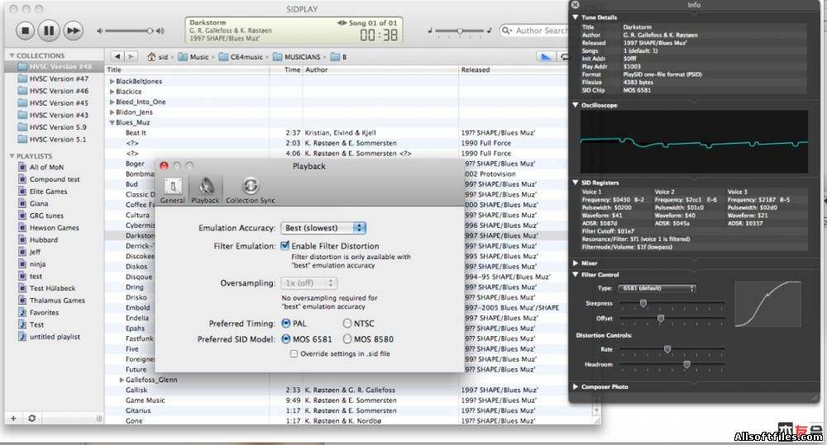Select HVSC Version #45 collection
The image size is (827, 445).
click(x=55, y=103)
